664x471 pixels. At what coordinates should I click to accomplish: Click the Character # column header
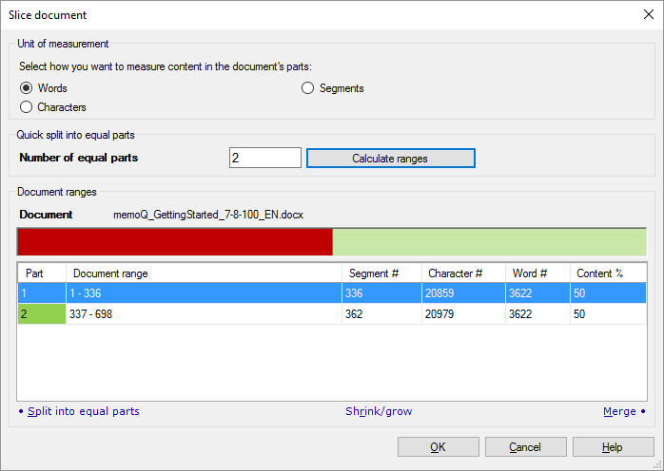(x=463, y=273)
